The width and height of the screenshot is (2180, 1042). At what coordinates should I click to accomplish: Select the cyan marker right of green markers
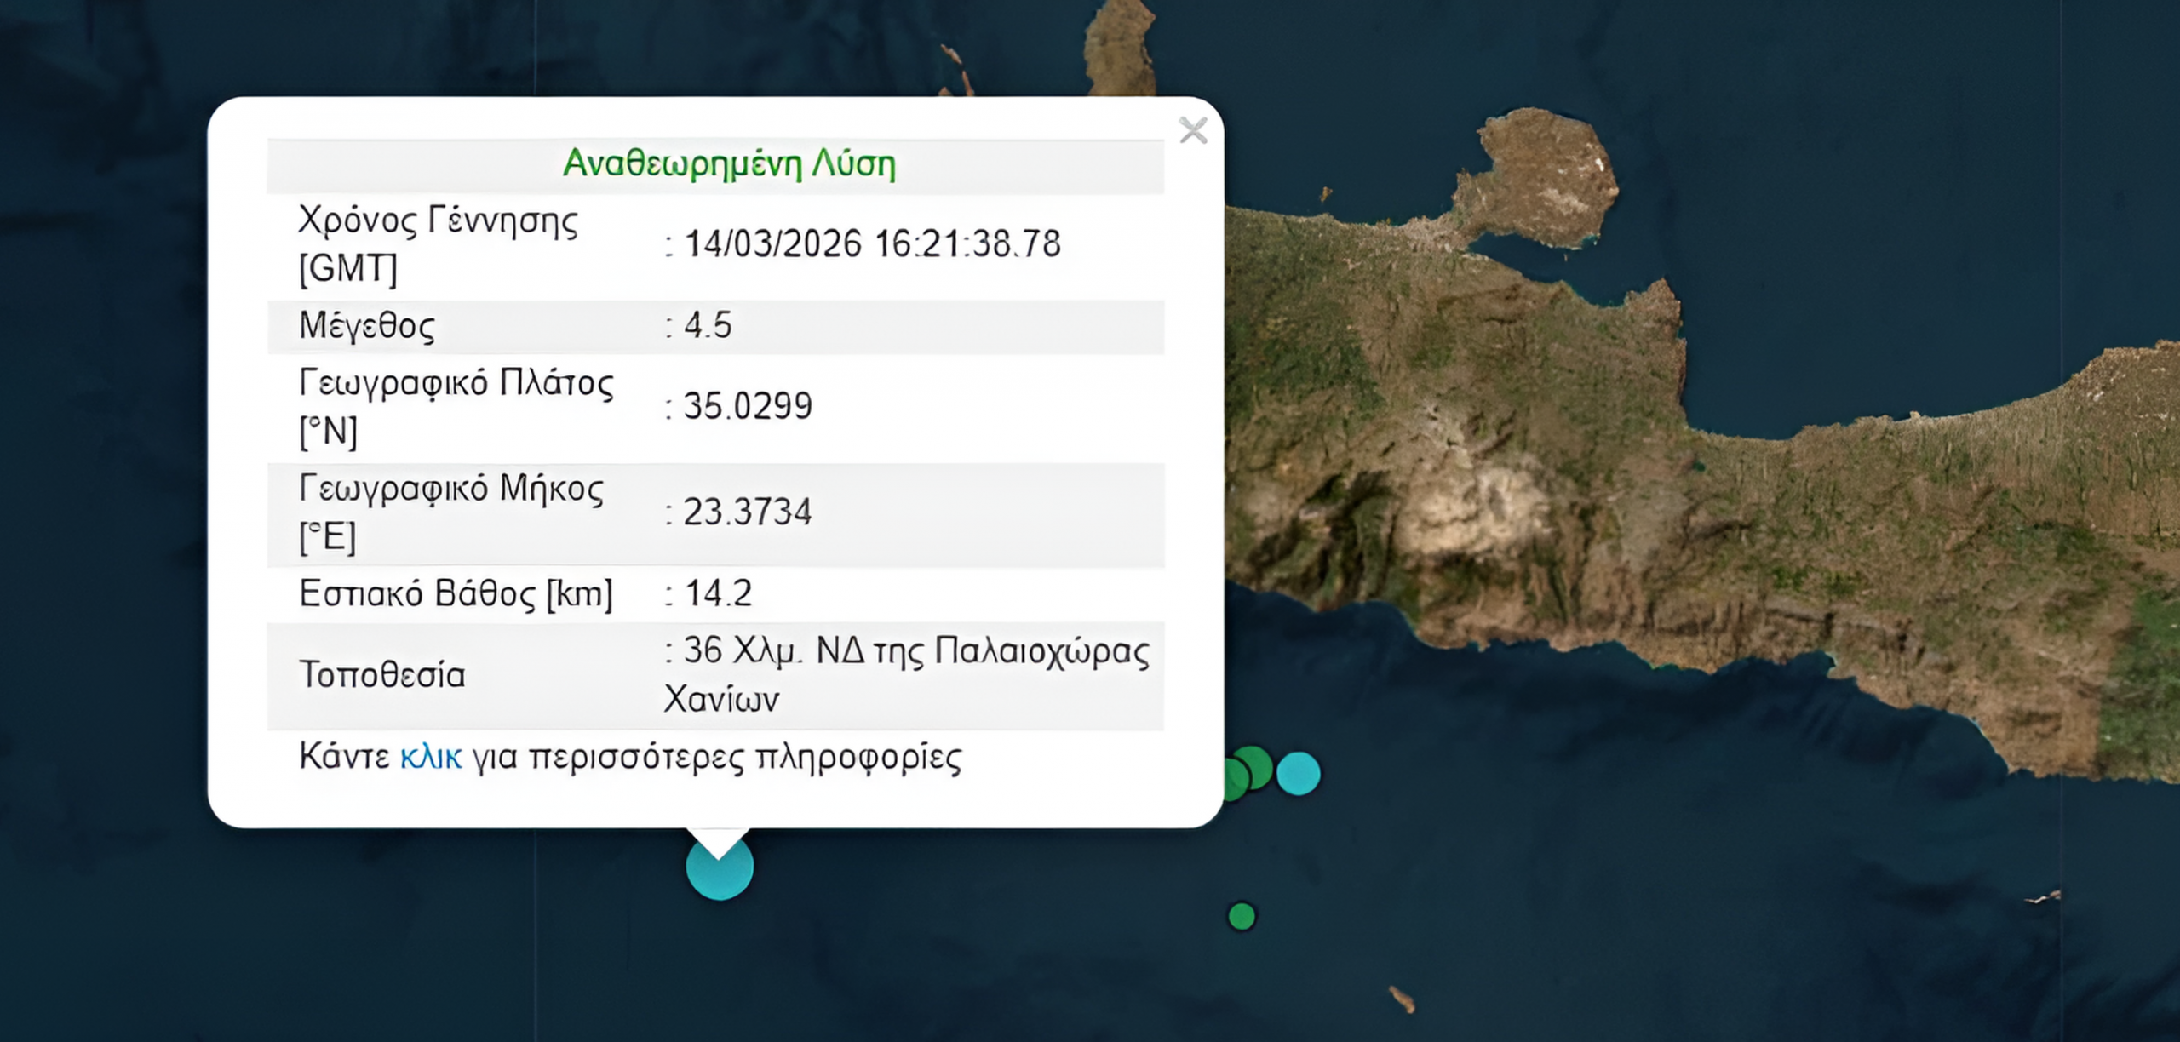click(x=1298, y=774)
